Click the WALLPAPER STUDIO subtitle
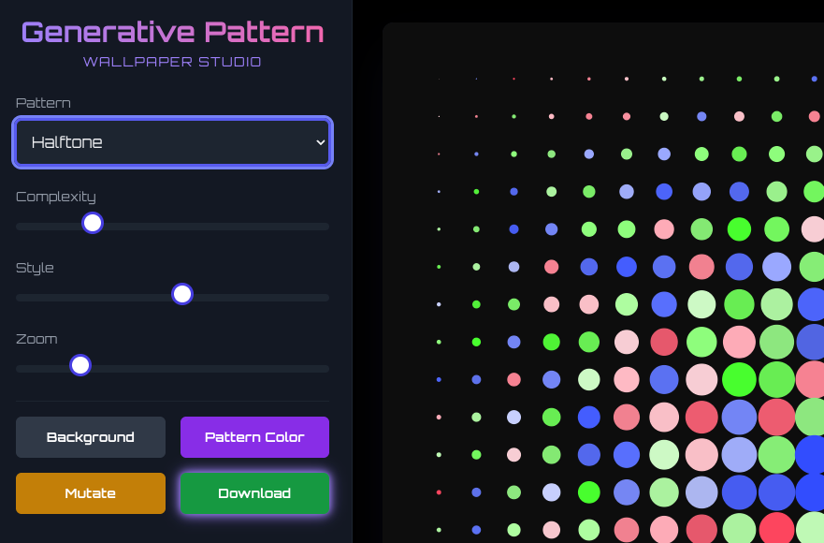Image resolution: width=824 pixels, height=543 pixels. [x=172, y=62]
